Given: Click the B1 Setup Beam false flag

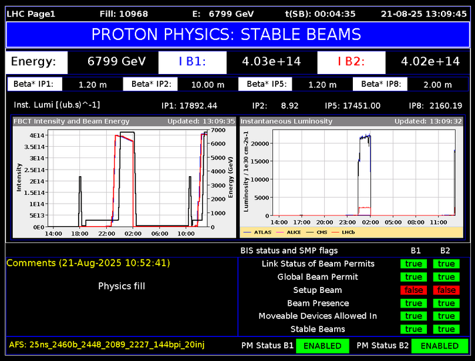Looking at the screenshot, I should (x=413, y=290).
